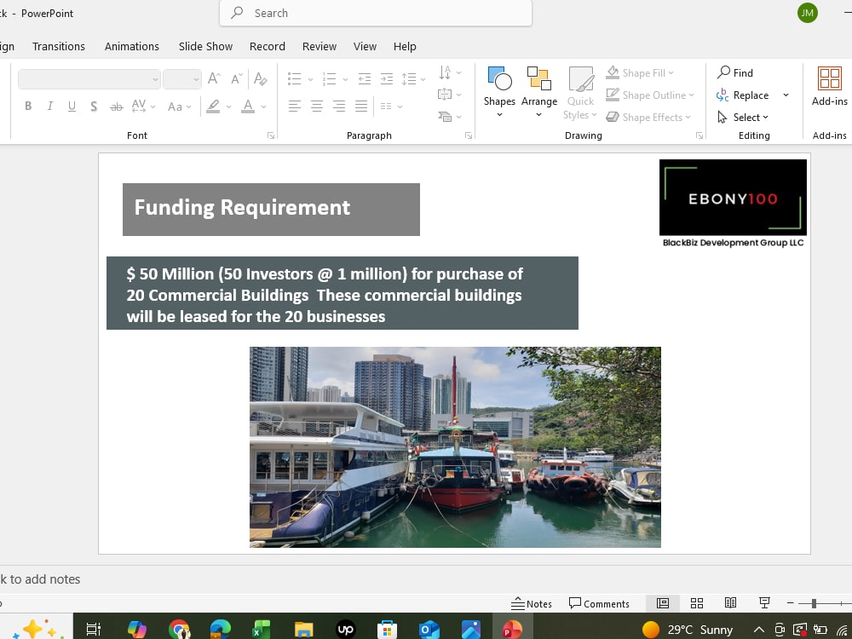This screenshot has height=639, width=852.
Task: Convert to SmartArt icon
Action: click(450, 116)
